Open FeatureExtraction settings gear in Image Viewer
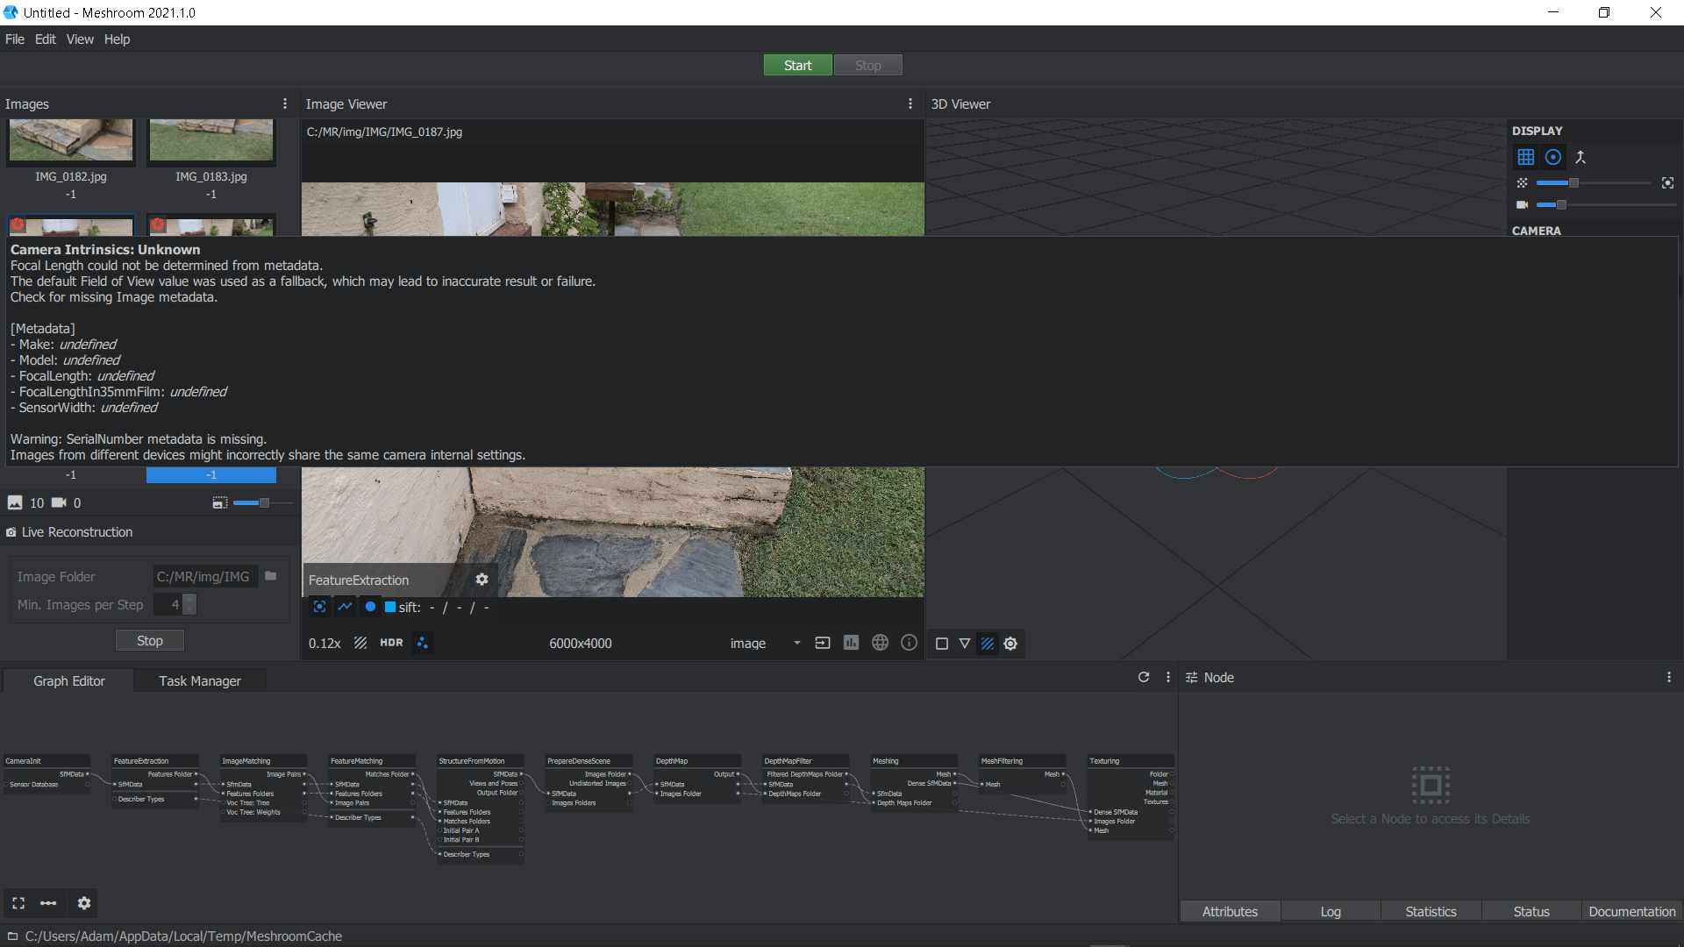The image size is (1684, 947). (x=482, y=579)
